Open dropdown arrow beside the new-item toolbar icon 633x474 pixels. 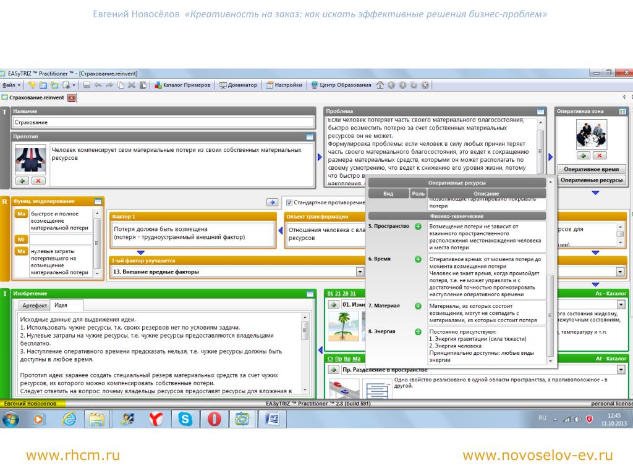point(74,85)
